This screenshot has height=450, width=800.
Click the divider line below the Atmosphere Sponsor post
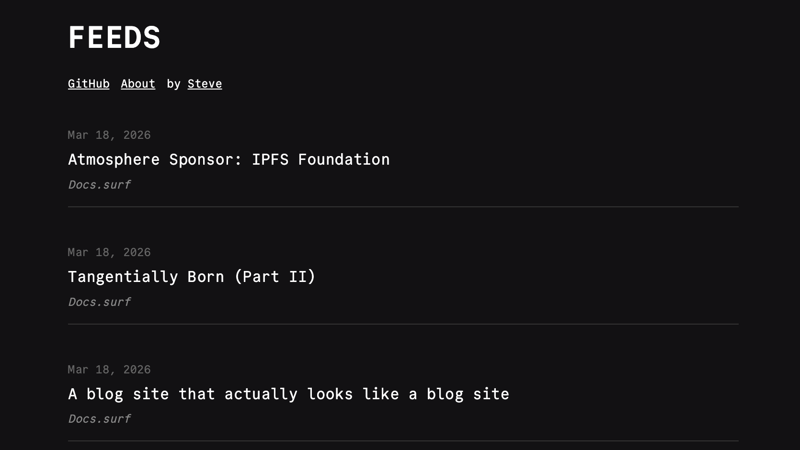click(x=403, y=207)
